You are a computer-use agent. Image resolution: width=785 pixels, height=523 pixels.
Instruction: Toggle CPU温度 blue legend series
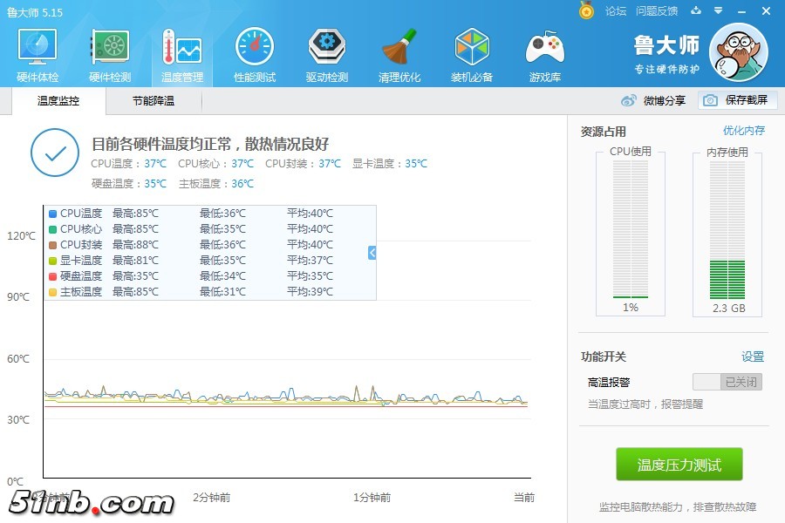53,214
